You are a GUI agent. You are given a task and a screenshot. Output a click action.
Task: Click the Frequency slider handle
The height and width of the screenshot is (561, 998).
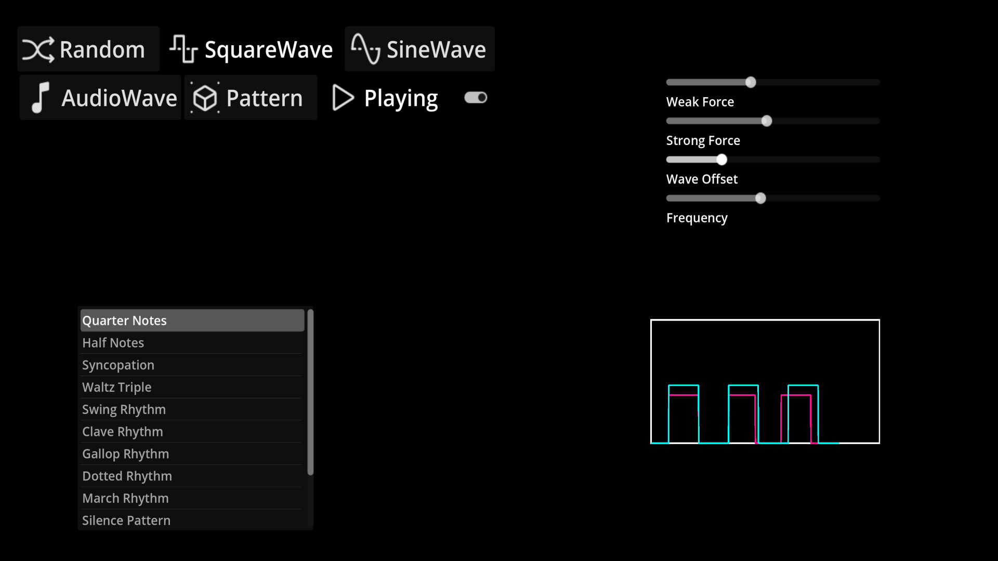tap(760, 198)
